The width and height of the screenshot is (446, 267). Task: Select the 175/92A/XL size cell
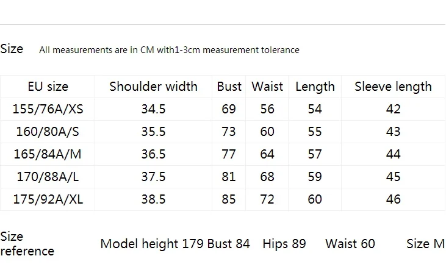point(48,199)
